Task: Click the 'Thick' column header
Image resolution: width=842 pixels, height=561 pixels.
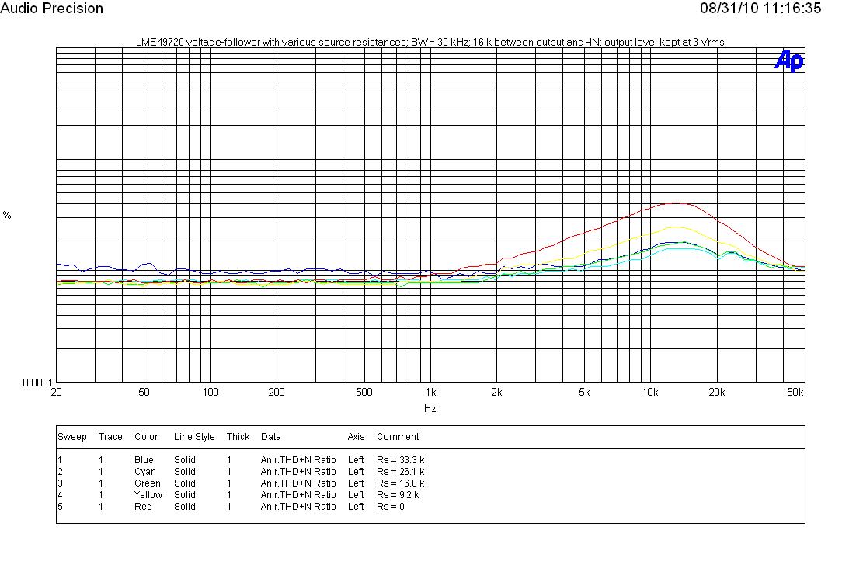Action: pos(238,437)
